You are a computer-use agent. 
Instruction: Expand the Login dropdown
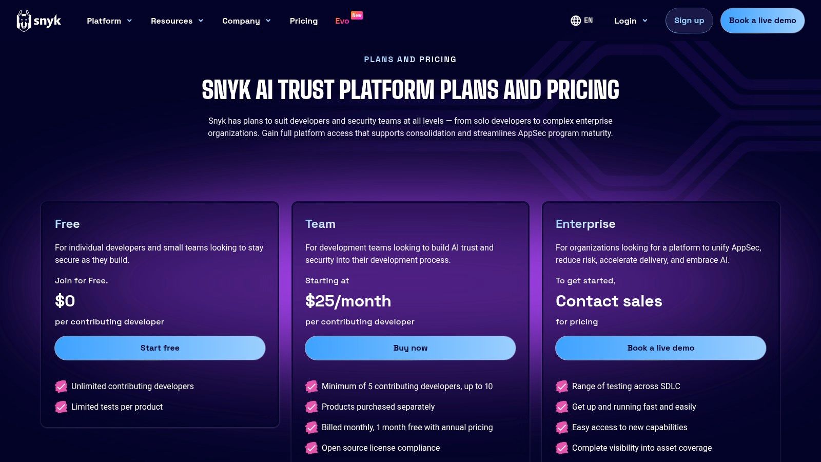point(630,21)
